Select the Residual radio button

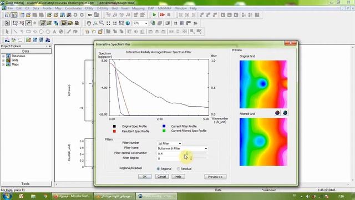click(179, 169)
